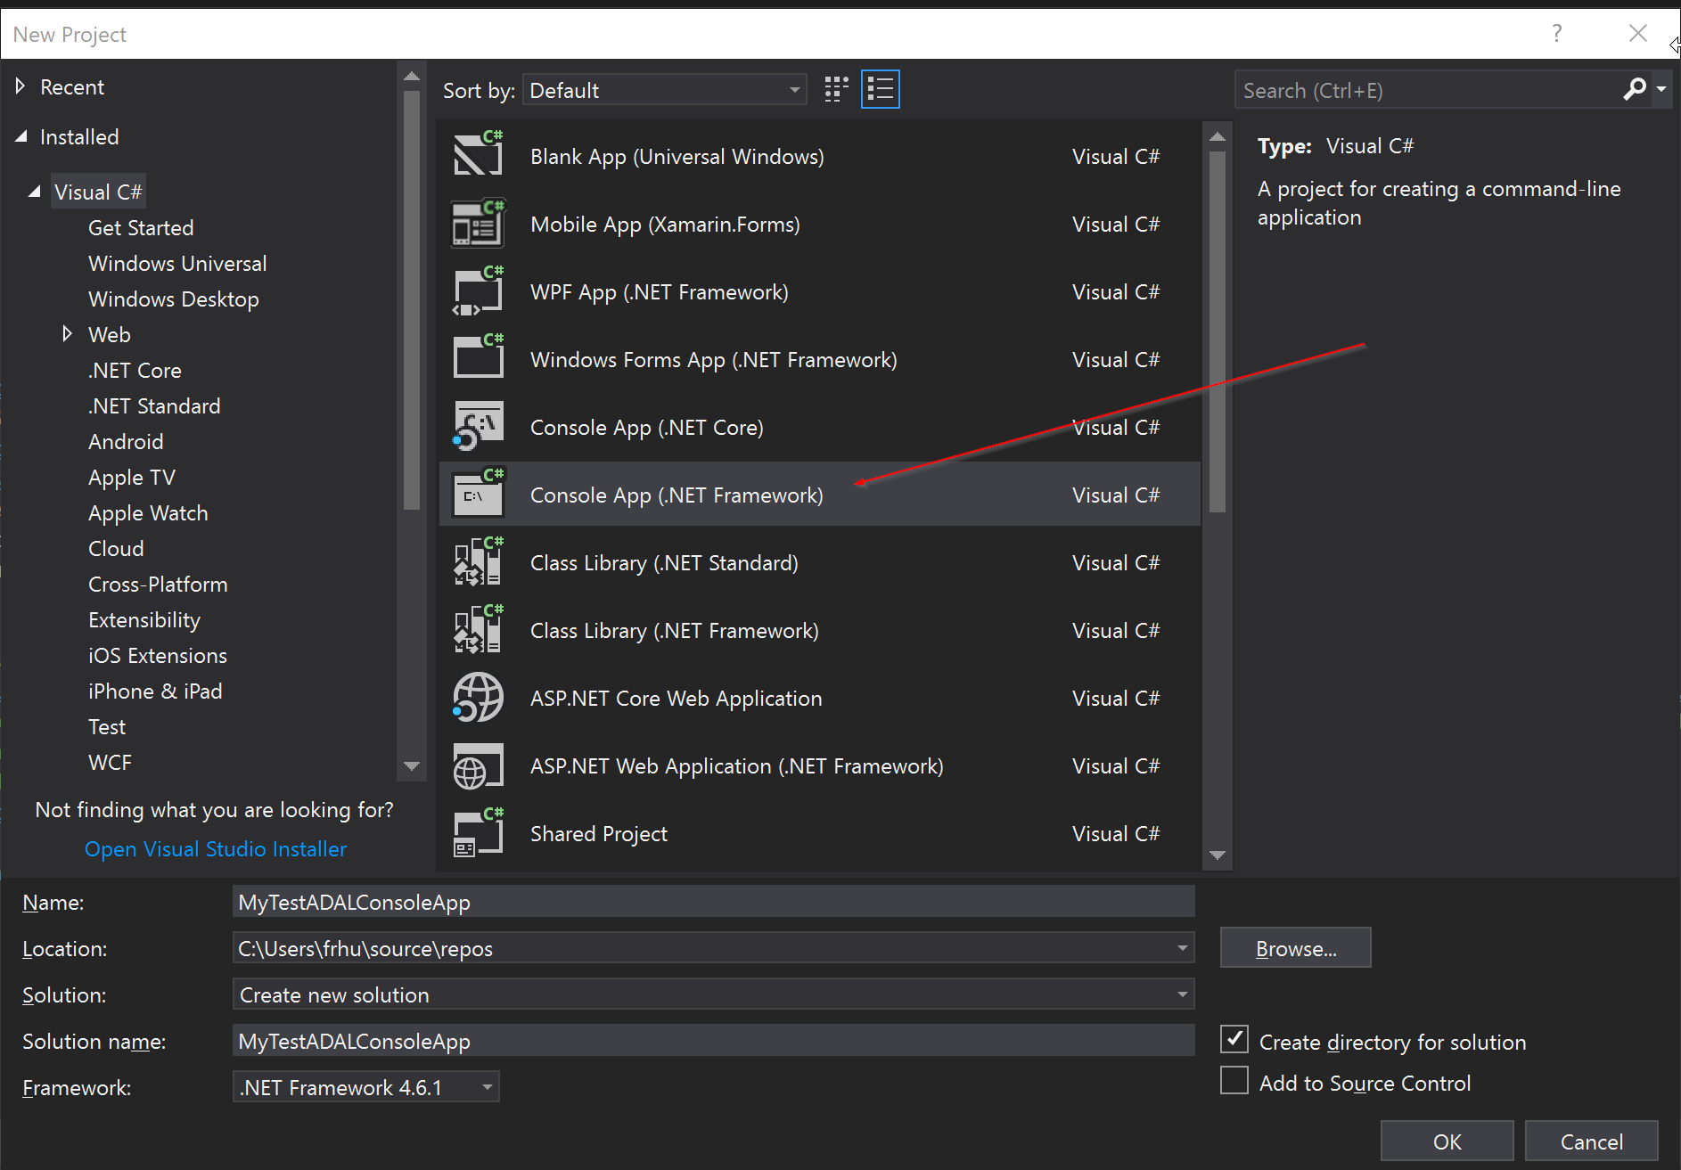Open the dialog help question mark
1681x1170 pixels.
(1557, 34)
